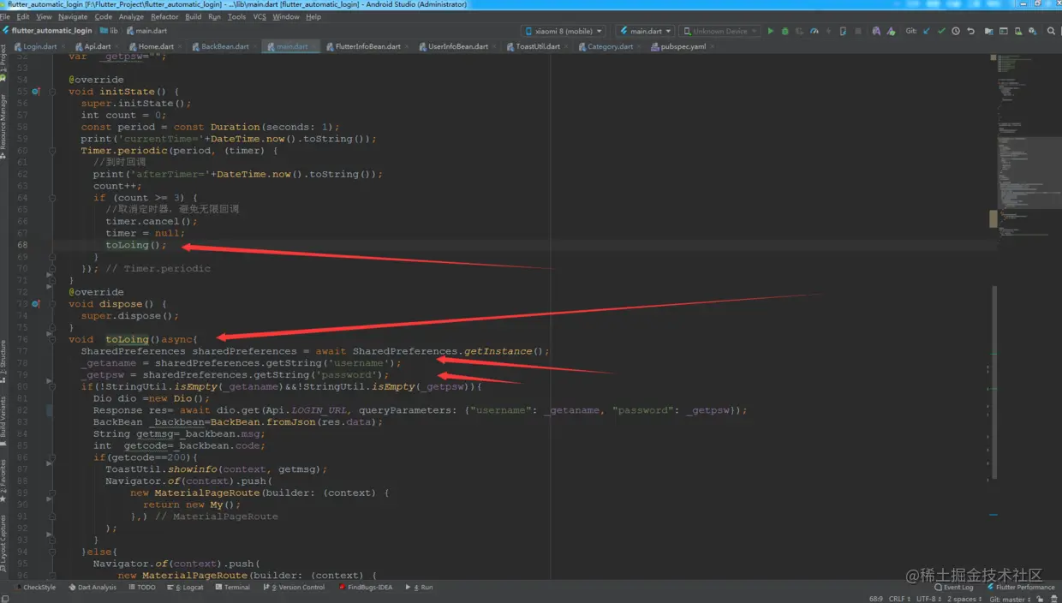The width and height of the screenshot is (1062, 603).
Task: Click caret position 68:9 in status bar
Action: pos(876,599)
